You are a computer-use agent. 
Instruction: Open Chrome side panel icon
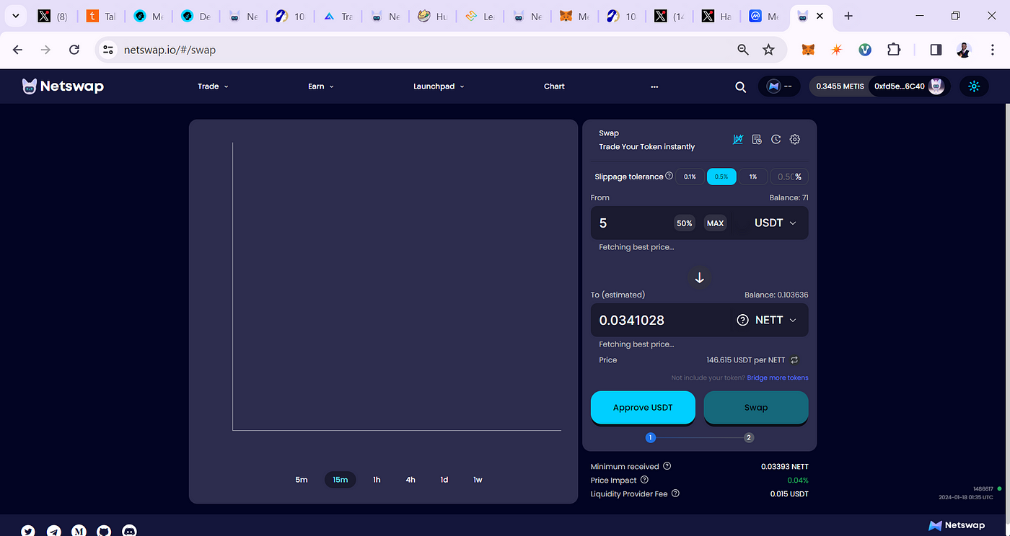pyautogui.click(x=936, y=50)
